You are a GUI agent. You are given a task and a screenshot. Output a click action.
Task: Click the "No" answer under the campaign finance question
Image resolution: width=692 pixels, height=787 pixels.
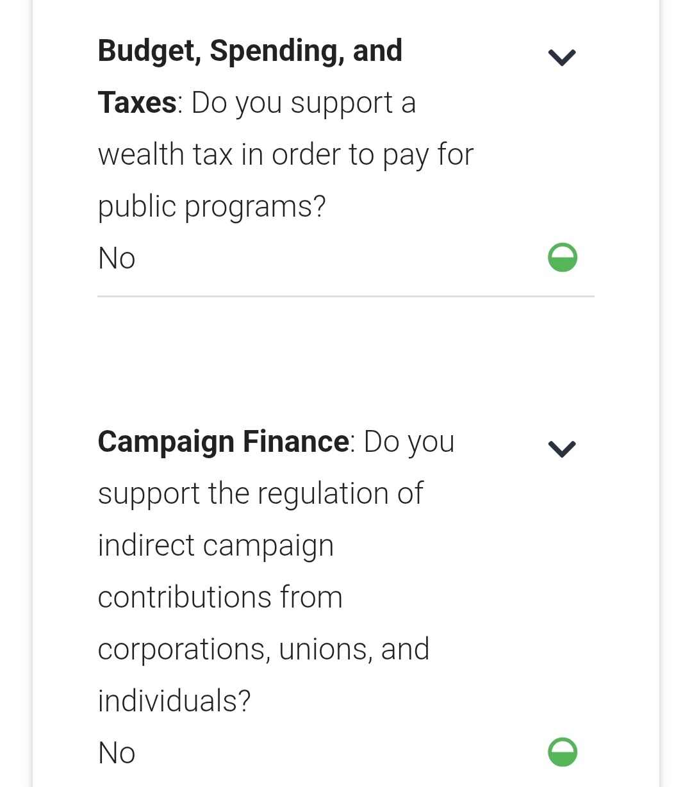click(x=117, y=753)
